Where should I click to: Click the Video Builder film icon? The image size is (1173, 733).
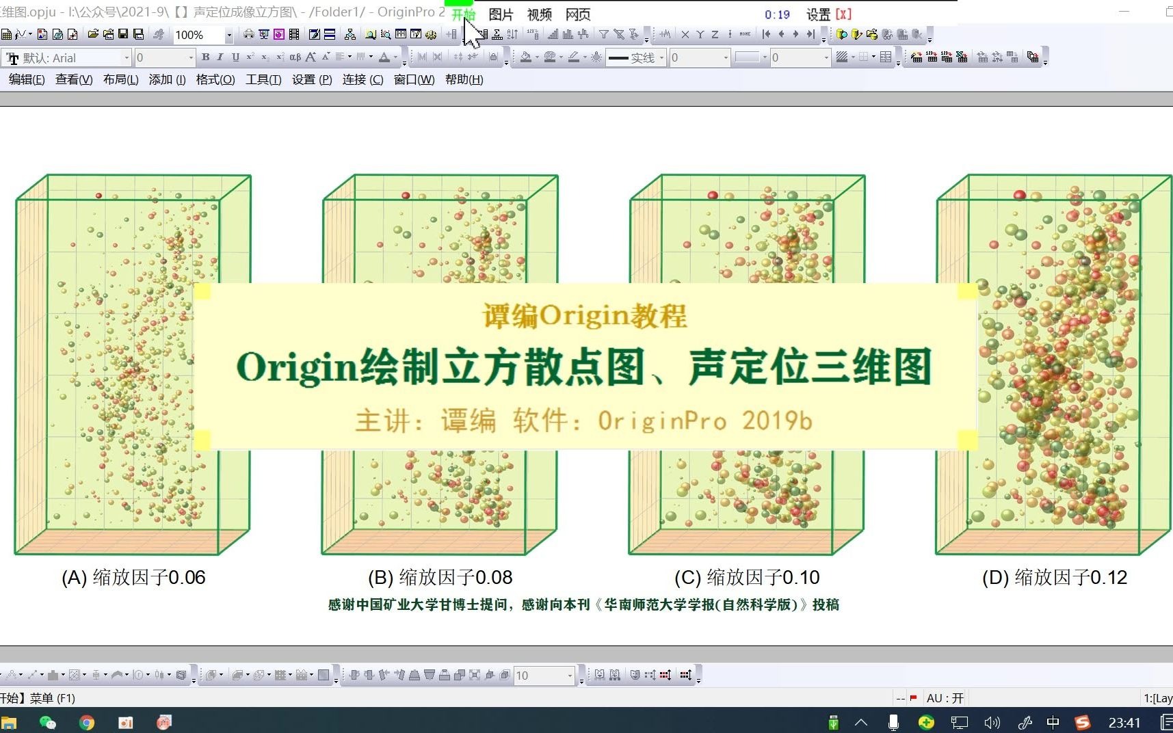tap(294, 34)
